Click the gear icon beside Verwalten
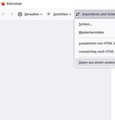Viewport: 115px width, 120px height. [x=20, y=14]
